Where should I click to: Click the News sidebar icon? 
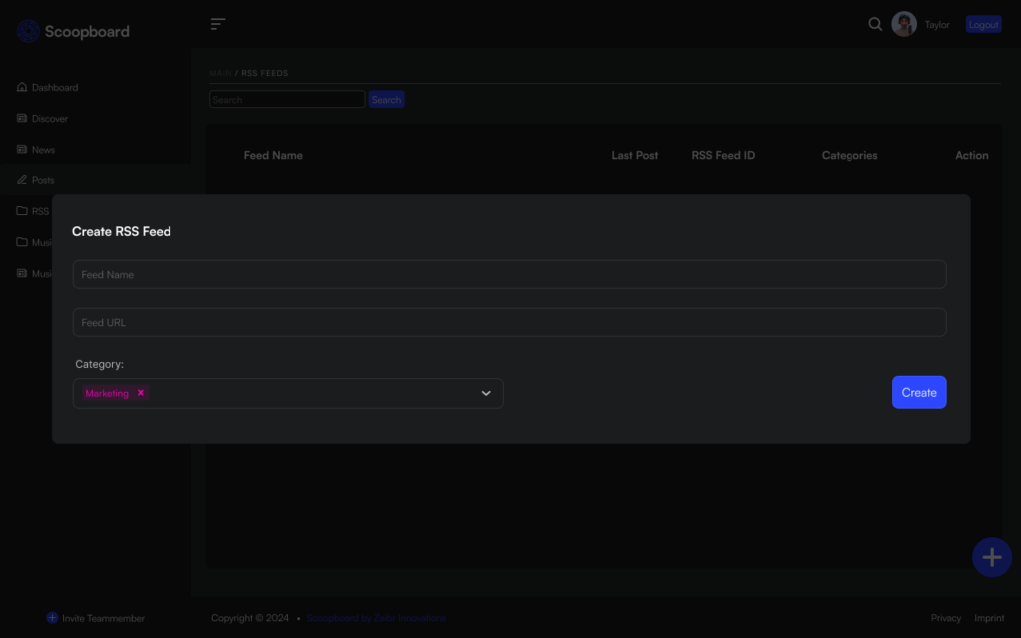pos(22,150)
